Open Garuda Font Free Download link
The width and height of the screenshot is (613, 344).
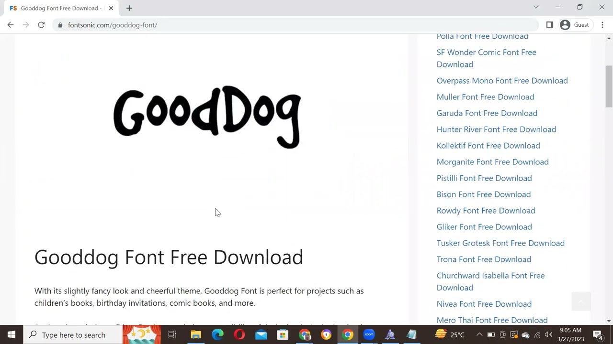pyautogui.click(x=487, y=113)
